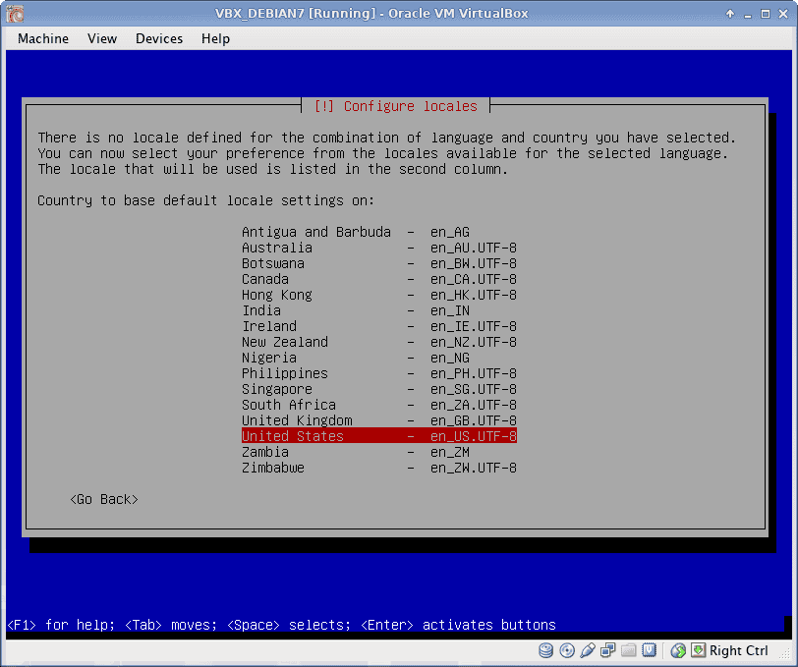The image size is (798, 667).
Task: Click the window roll-up arrow icon
Action: (730, 14)
